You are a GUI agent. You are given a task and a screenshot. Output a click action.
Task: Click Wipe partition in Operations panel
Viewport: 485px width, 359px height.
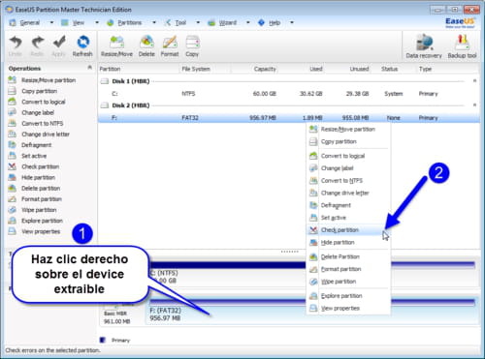(x=32, y=210)
